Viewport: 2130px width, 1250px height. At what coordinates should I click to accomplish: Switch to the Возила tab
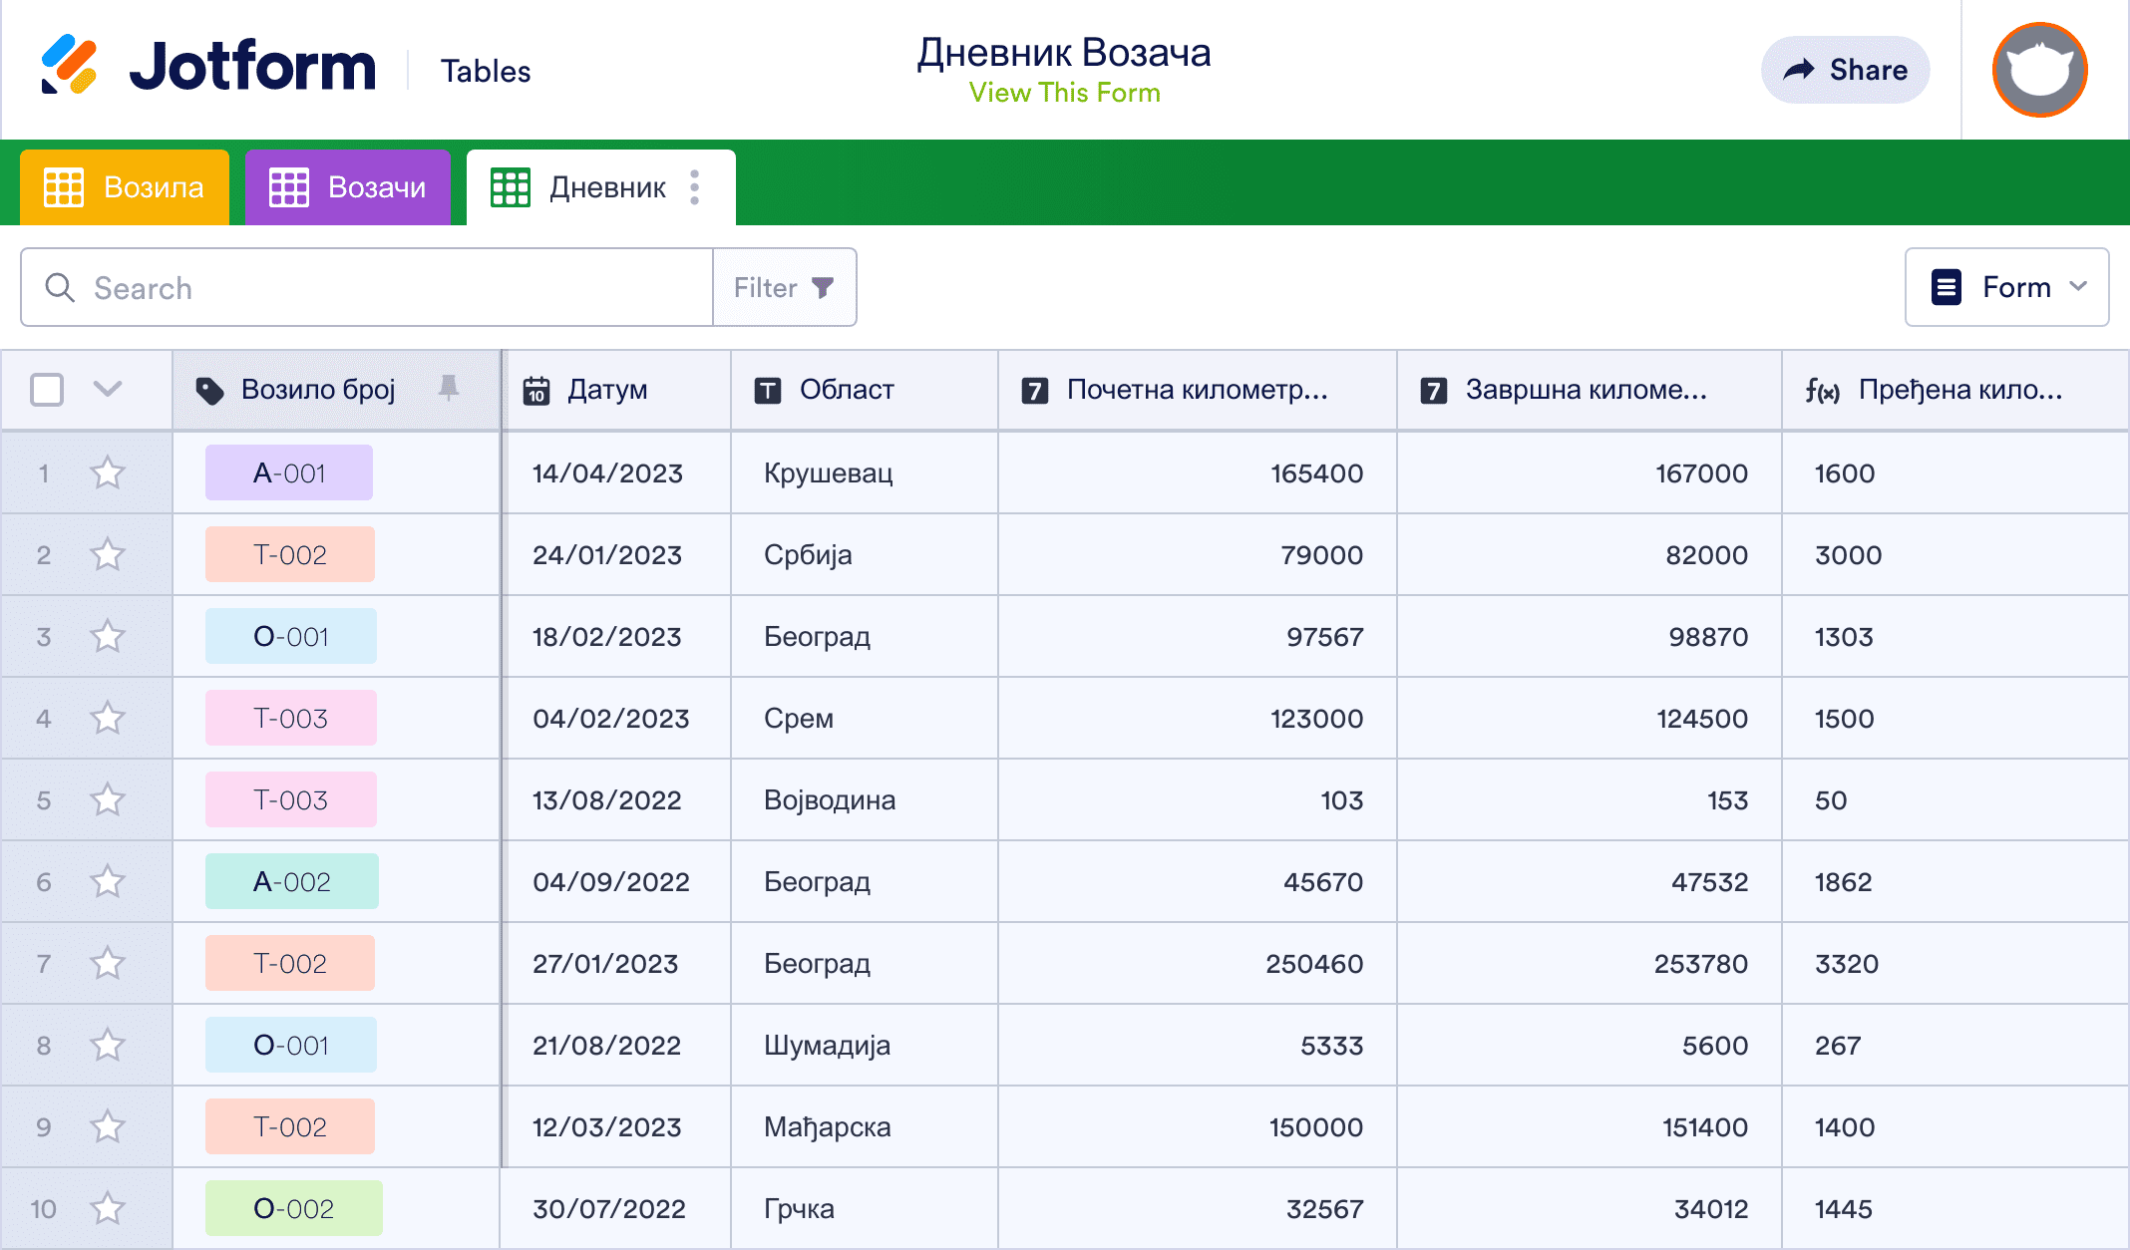[x=124, y=186]
